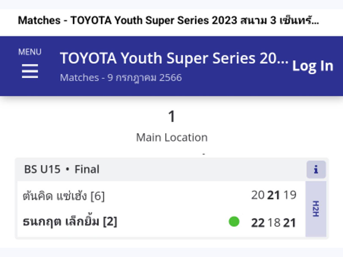Select player ต้นคิด แซ่เฮ้ง [6]
343x257 pixels.
point(64,196)
